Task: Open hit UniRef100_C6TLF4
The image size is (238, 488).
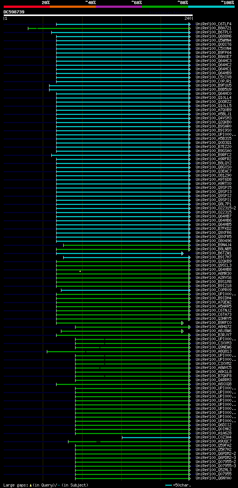Action: click(x=213, y=24)
